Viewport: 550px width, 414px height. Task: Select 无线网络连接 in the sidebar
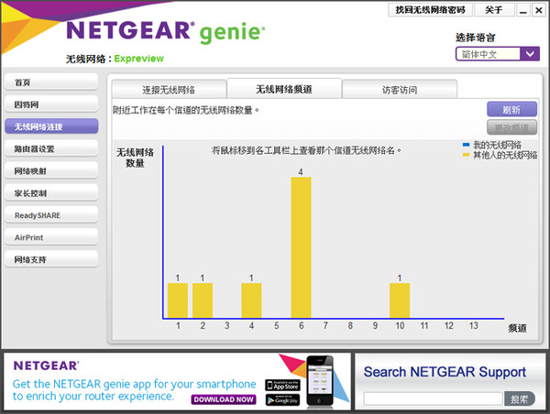(51, 126)
